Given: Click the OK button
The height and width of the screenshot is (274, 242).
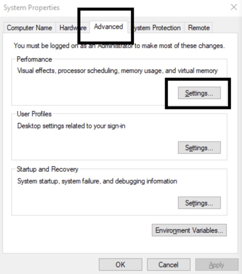Looking at the screenshot, I should pos(120,264).
